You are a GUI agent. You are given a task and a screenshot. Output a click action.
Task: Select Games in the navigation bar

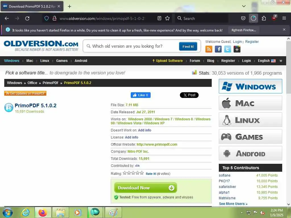[62, 61]
